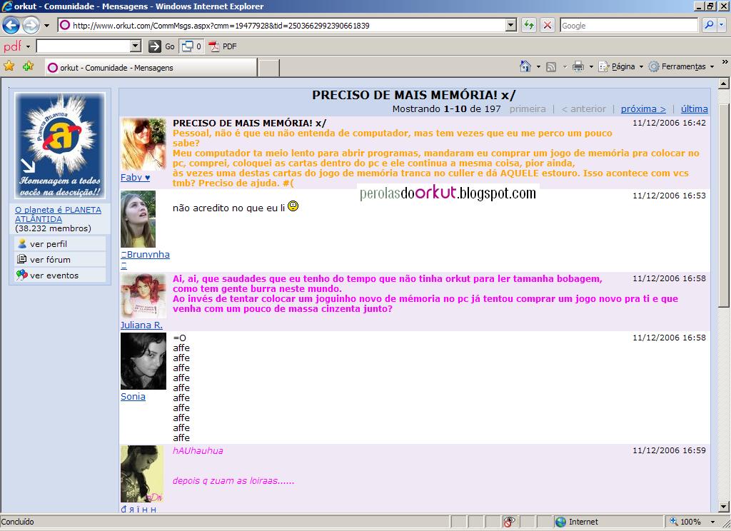The width and height of the screenshot is (731, 531).
Task: Click the Google search box
Action: pos(629,26)
